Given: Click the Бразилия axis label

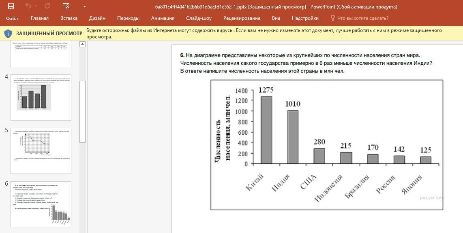Looking at the screenshot, I should (x=357, y=186).
